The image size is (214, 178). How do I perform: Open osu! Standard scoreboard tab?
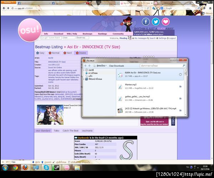(x=43, y=131)
